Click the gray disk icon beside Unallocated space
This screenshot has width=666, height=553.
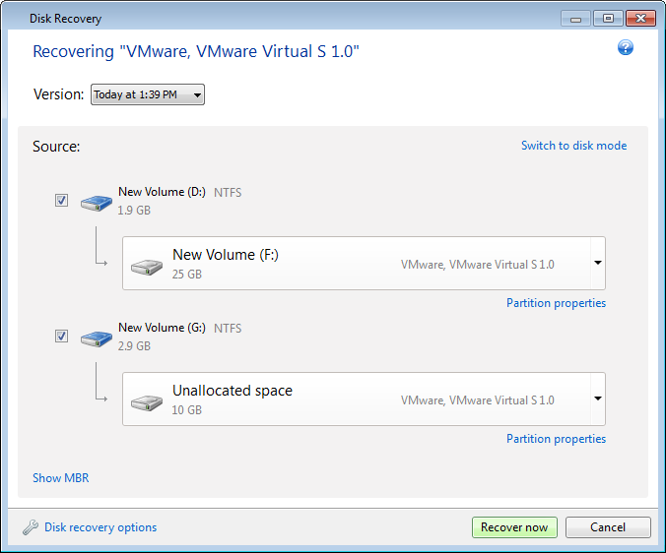(x=147, y=402)
